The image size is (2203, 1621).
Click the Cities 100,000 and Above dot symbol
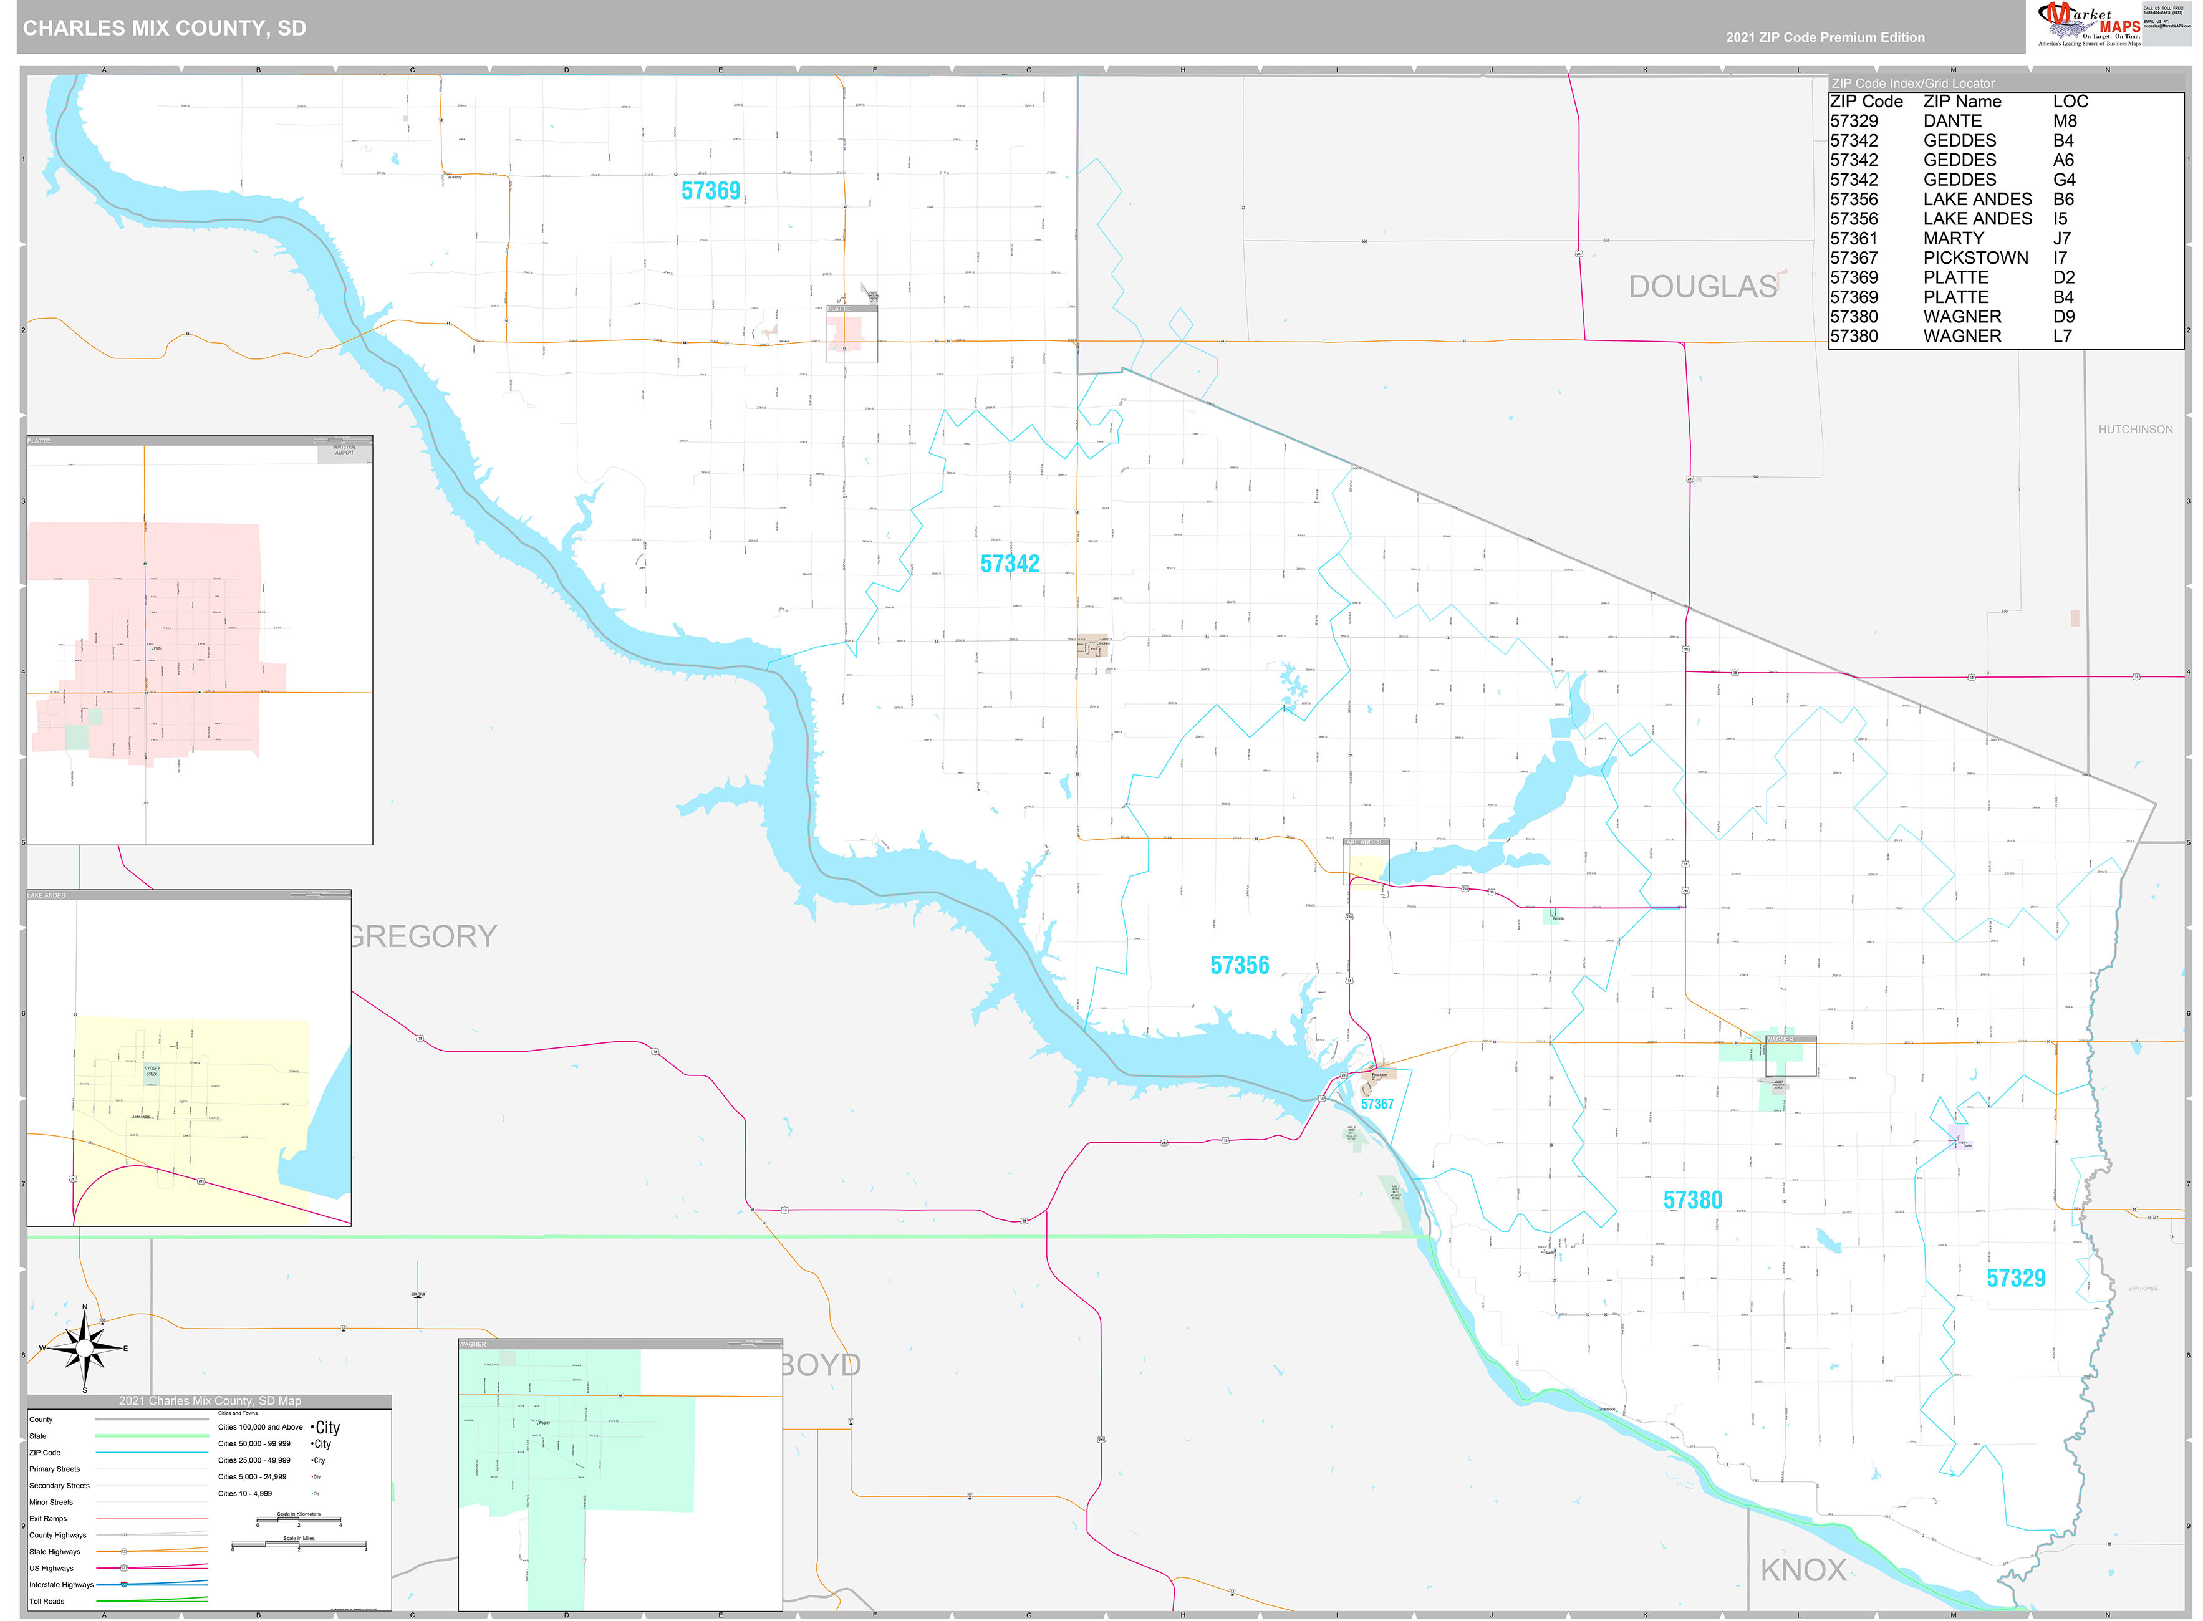(313, 1426)
